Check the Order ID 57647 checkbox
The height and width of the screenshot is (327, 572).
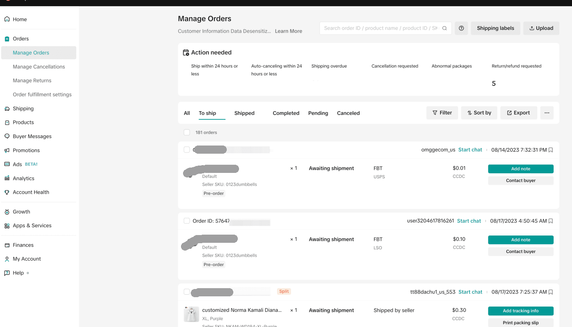coord(187,221)
